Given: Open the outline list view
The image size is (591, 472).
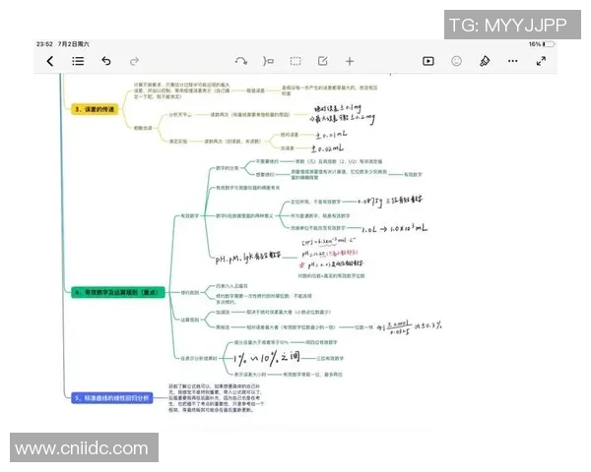Looking at the screenshot, I should [x=78, y=61].
